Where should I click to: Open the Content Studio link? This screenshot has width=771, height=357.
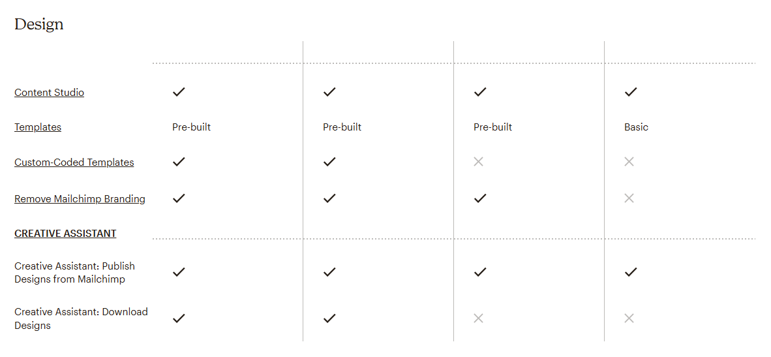pyautogui.click(x=49, y=93)
